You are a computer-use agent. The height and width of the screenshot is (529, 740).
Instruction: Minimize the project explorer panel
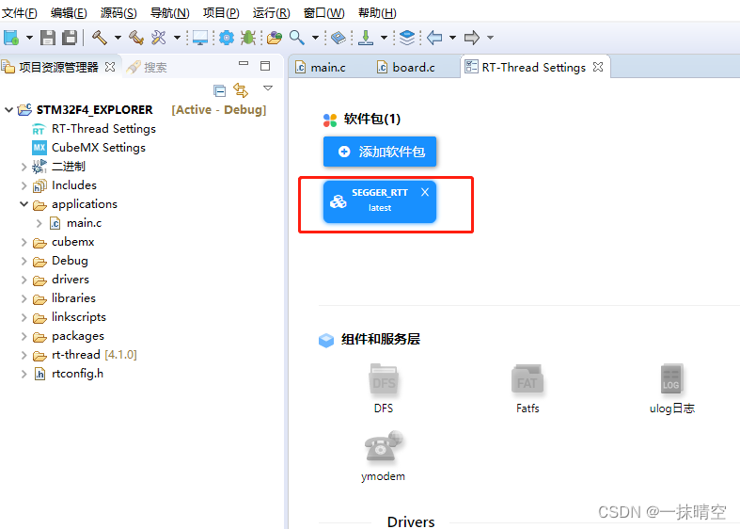tap(244, 64)
